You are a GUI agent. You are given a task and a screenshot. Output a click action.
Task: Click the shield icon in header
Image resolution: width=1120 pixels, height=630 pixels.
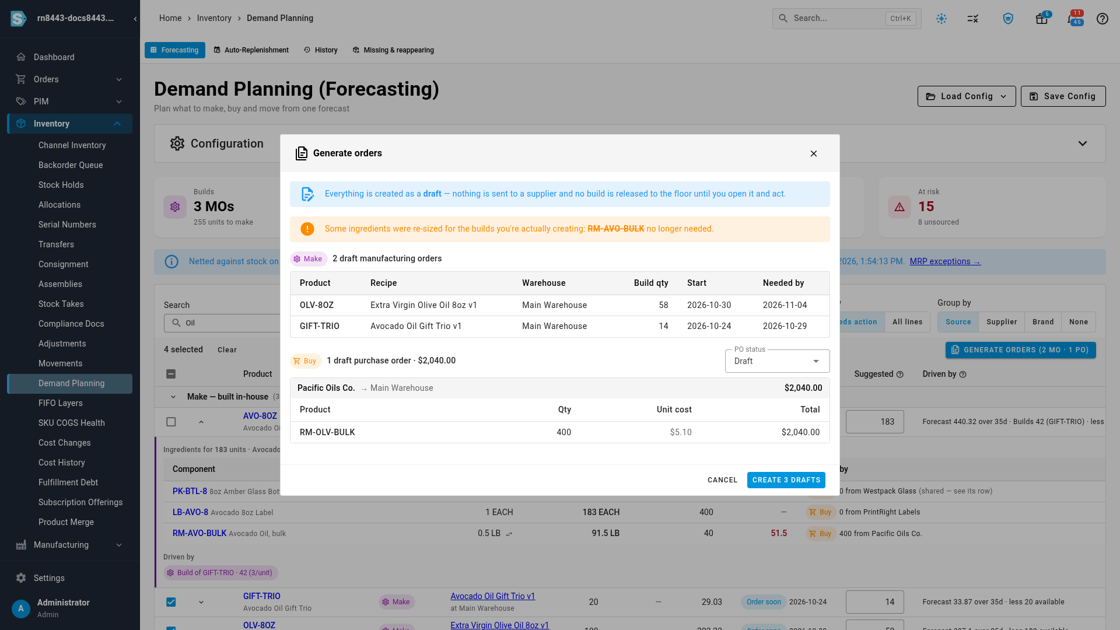[x=1007, y=19]
